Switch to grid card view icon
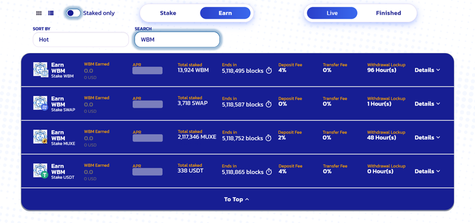The width and height of the screenshot is (475, 223). [39, 13]
